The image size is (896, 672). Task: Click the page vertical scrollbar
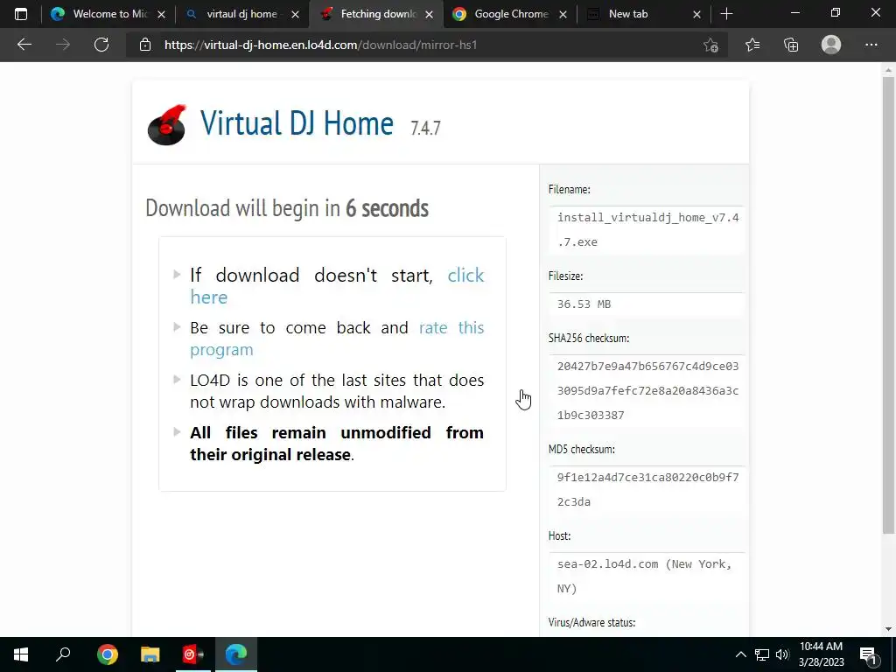coord(888,305)
